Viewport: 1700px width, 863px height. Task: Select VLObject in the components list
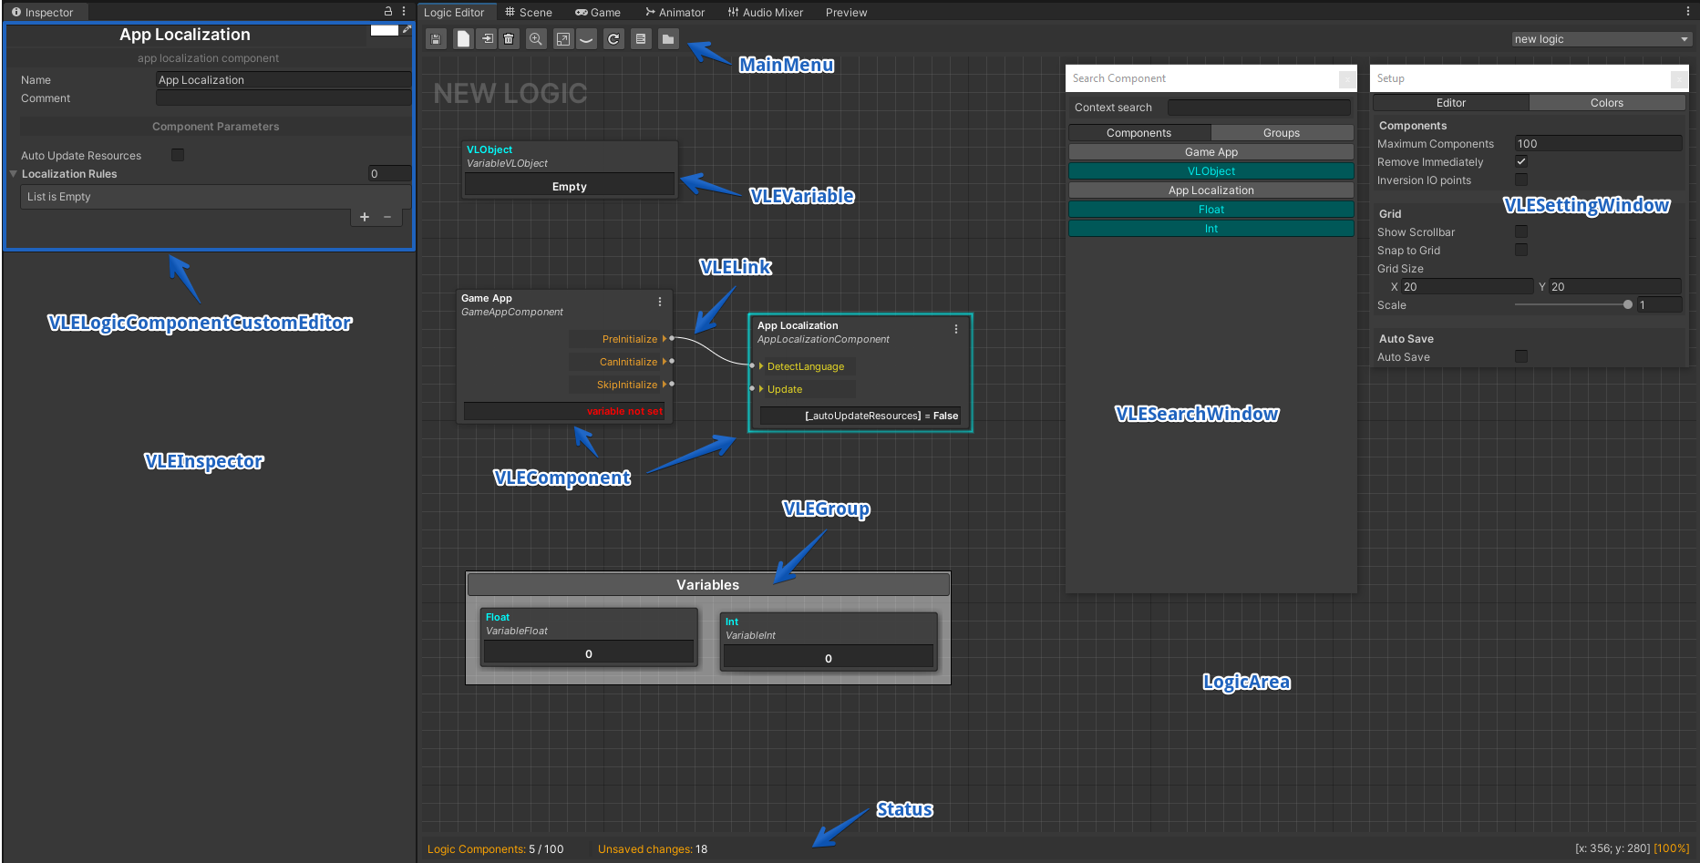tap(1211, 171)
